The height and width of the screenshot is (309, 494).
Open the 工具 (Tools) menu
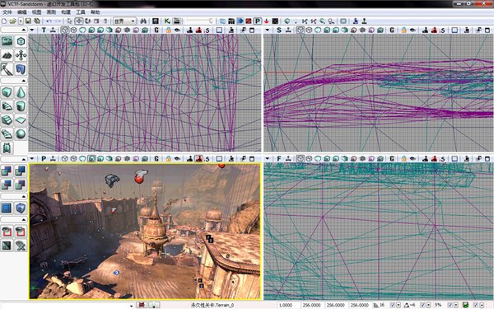coord(81,12)
